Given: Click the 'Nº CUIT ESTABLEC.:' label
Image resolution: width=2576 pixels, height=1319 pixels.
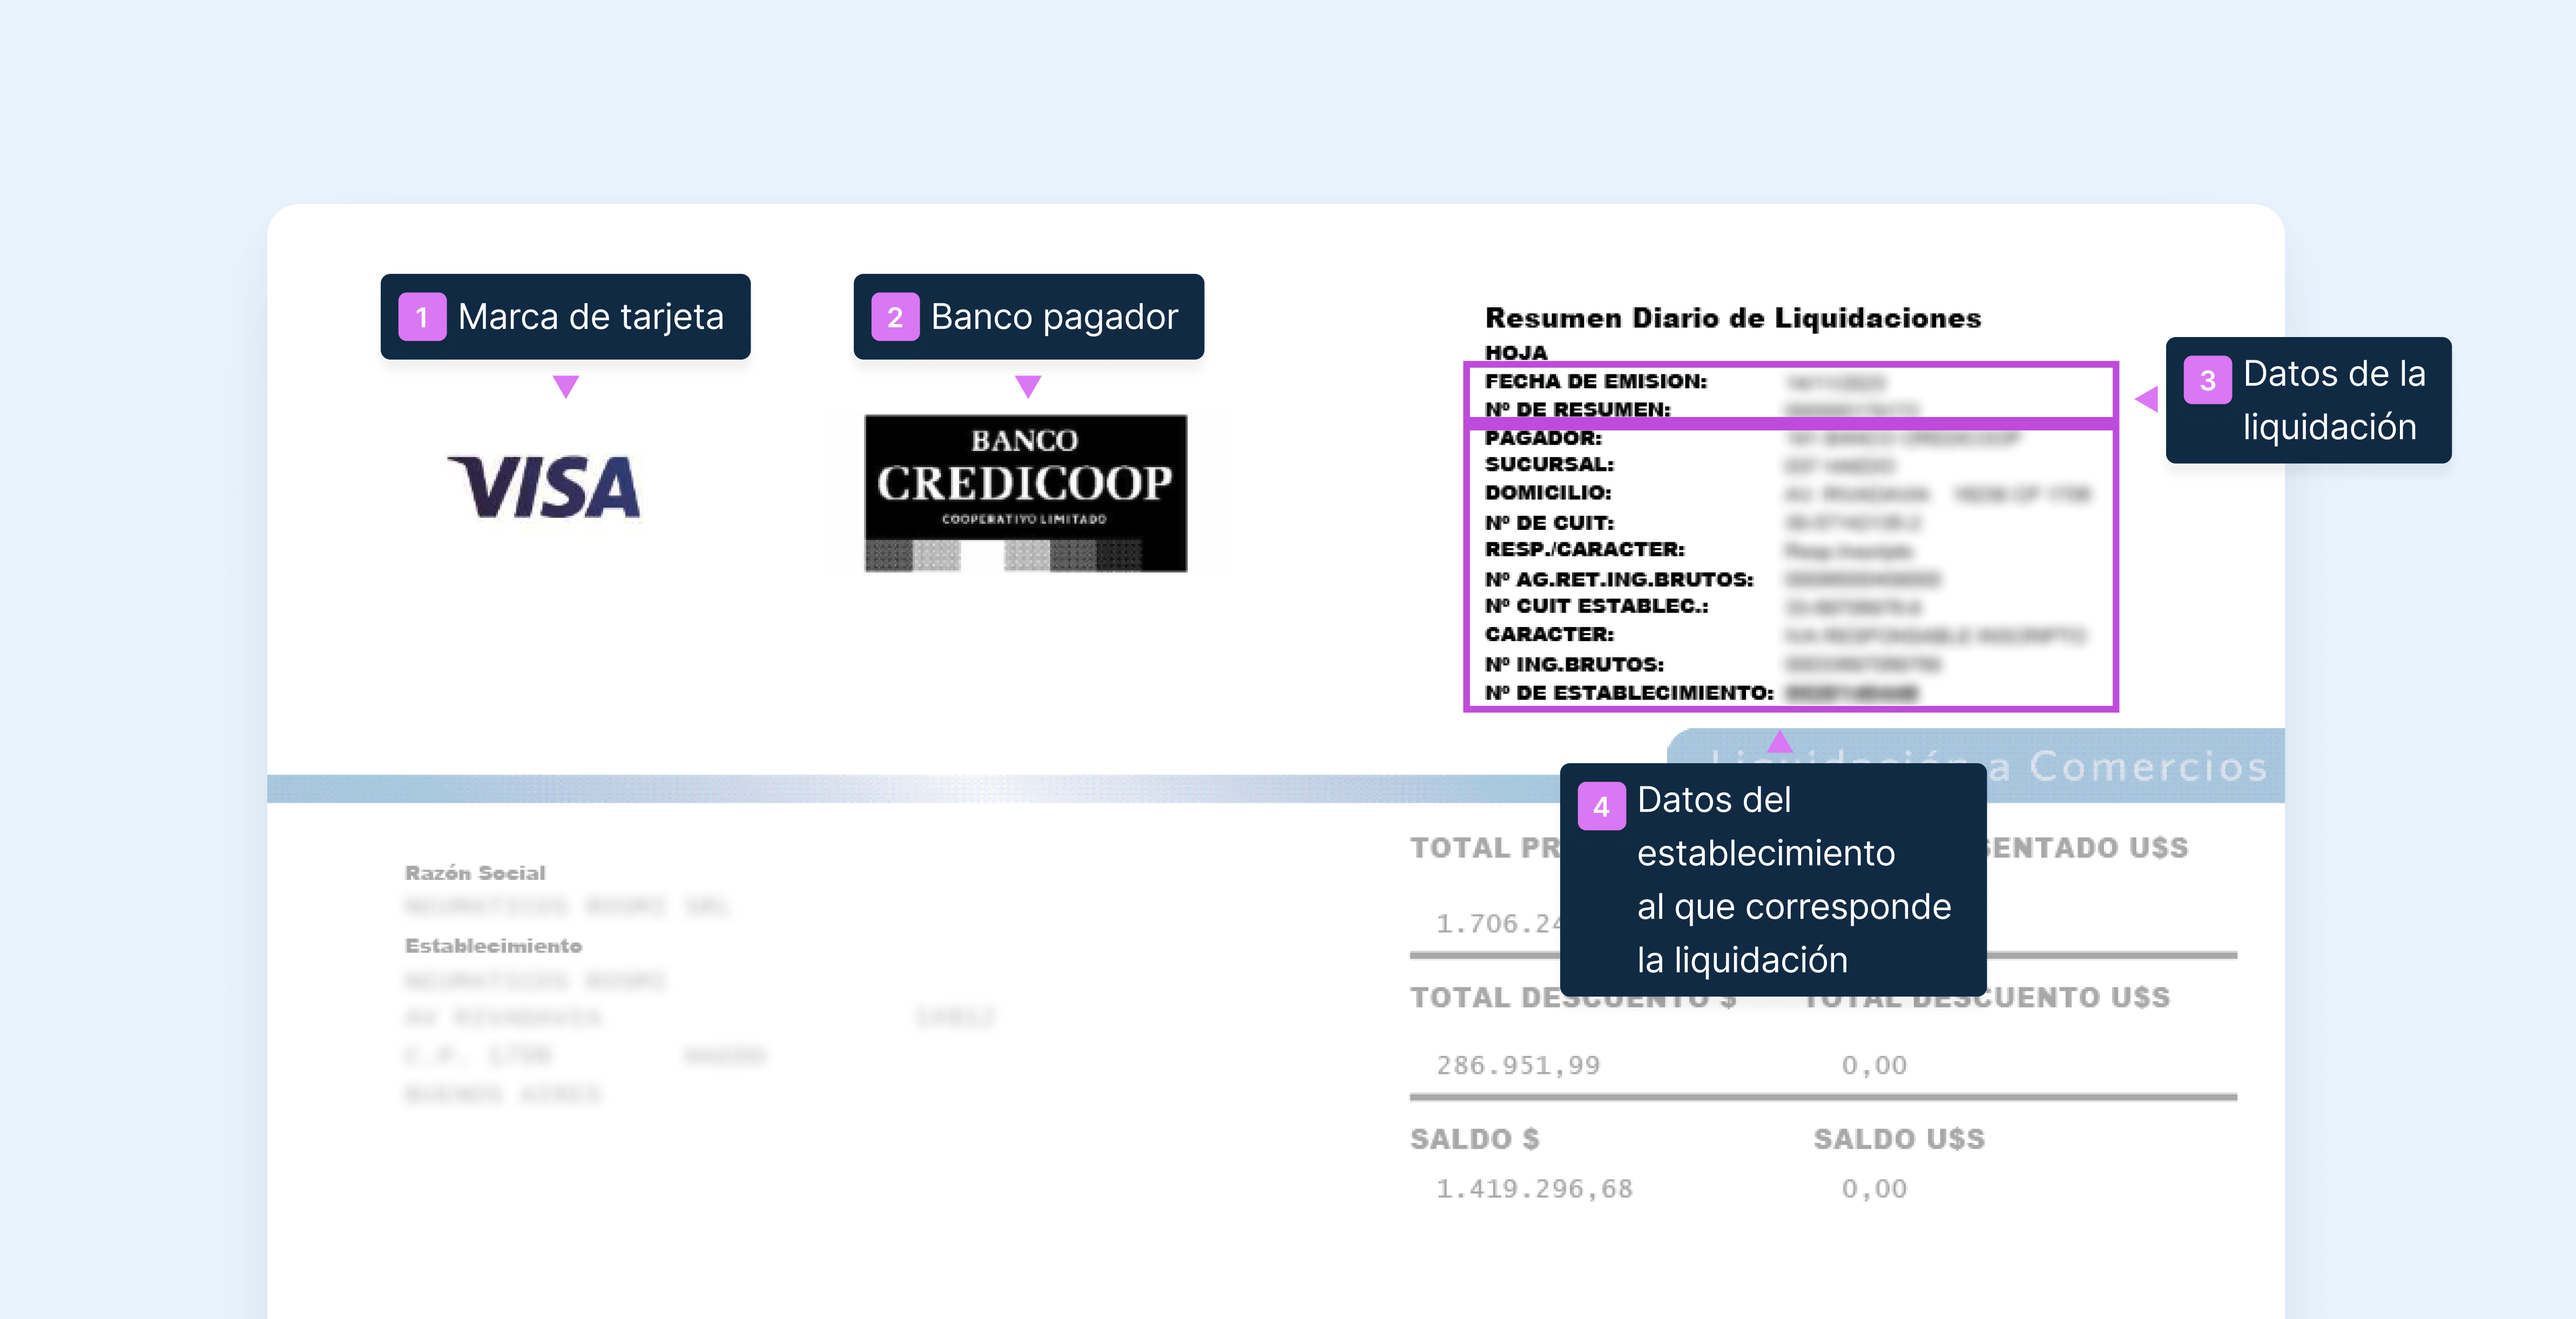Looking at the screenshot, I should (1597, 606).
